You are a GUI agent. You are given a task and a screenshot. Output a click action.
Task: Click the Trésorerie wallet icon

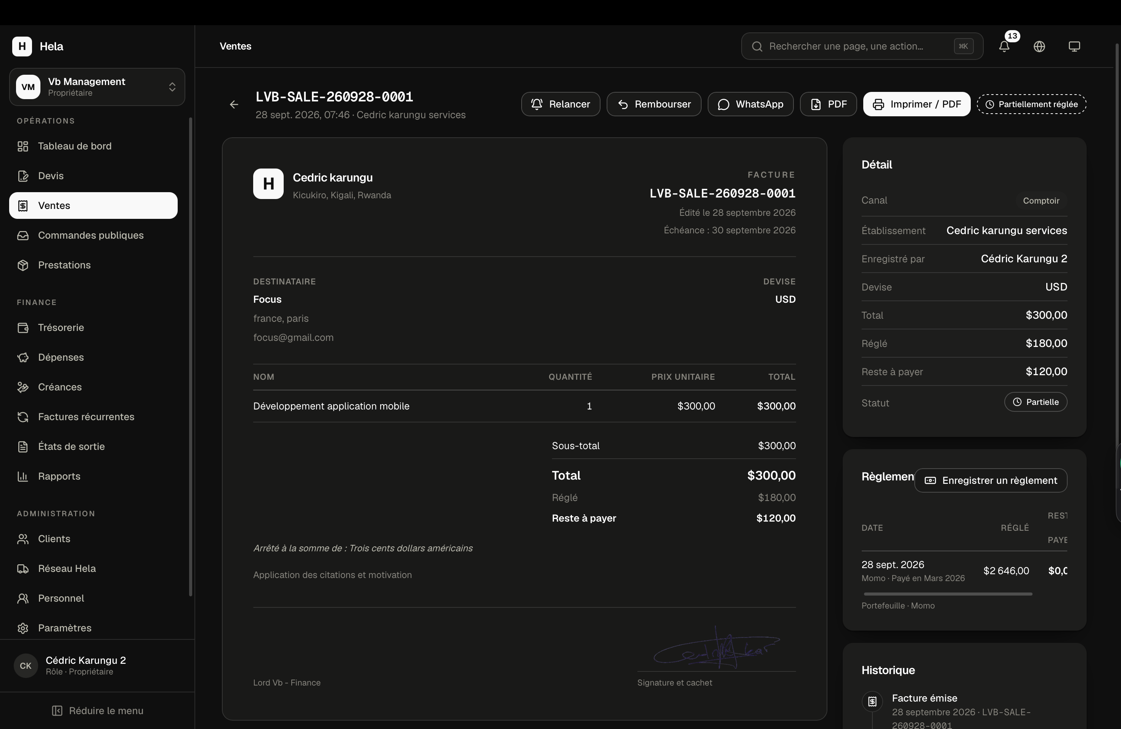[22, 327]
